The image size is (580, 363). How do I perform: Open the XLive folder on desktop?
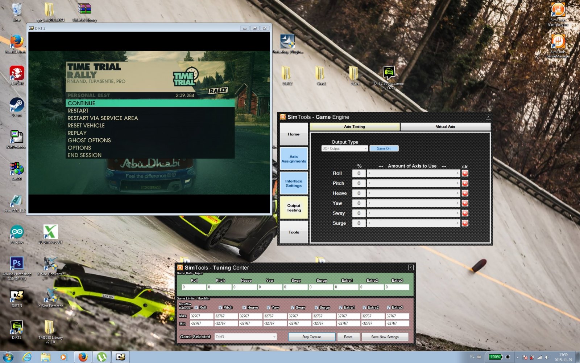coord(355,76)
